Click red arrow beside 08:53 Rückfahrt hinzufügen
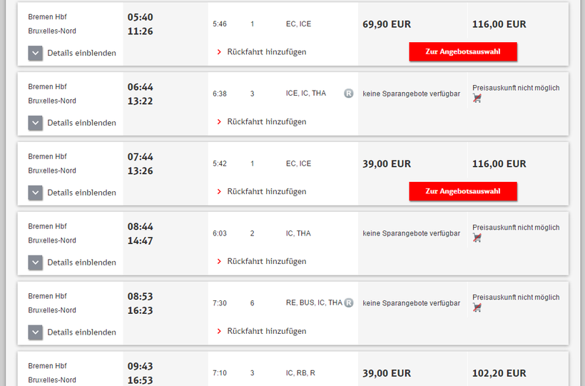Image resolution: width=585 pixels, height=386 pixels. pyautogui.click(x=219, y=331)
